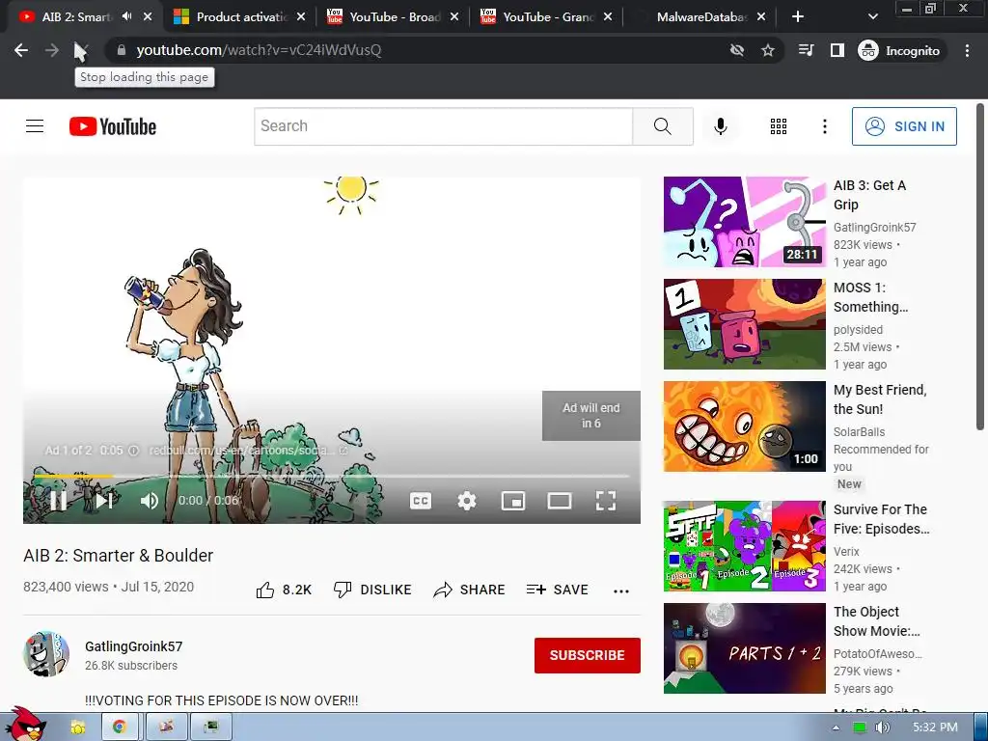Open the SHARE dialog
Image resolution: width=988 pixels, height=741 pixels.
[x=470, y=590]
